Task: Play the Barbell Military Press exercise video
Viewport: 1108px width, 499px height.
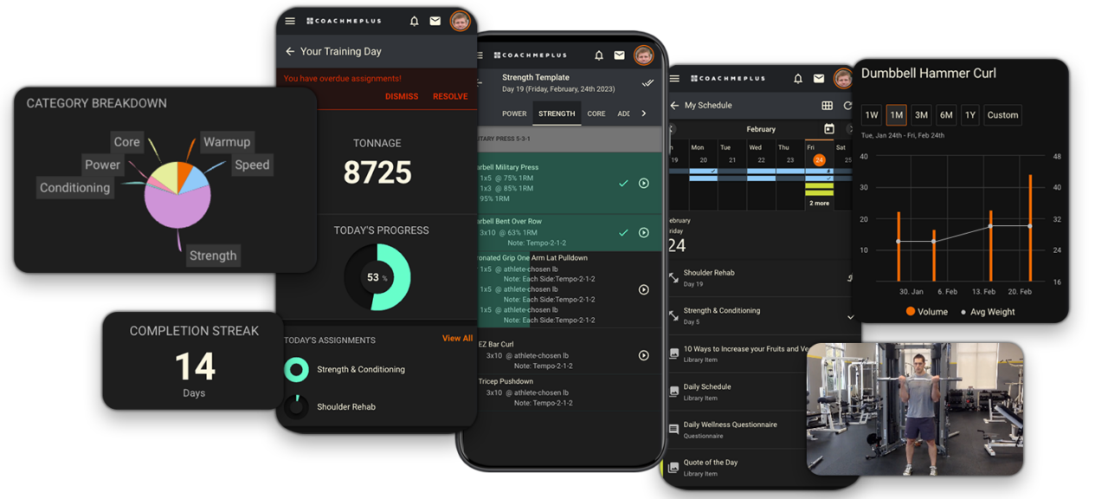Action: tap(643, 183)
